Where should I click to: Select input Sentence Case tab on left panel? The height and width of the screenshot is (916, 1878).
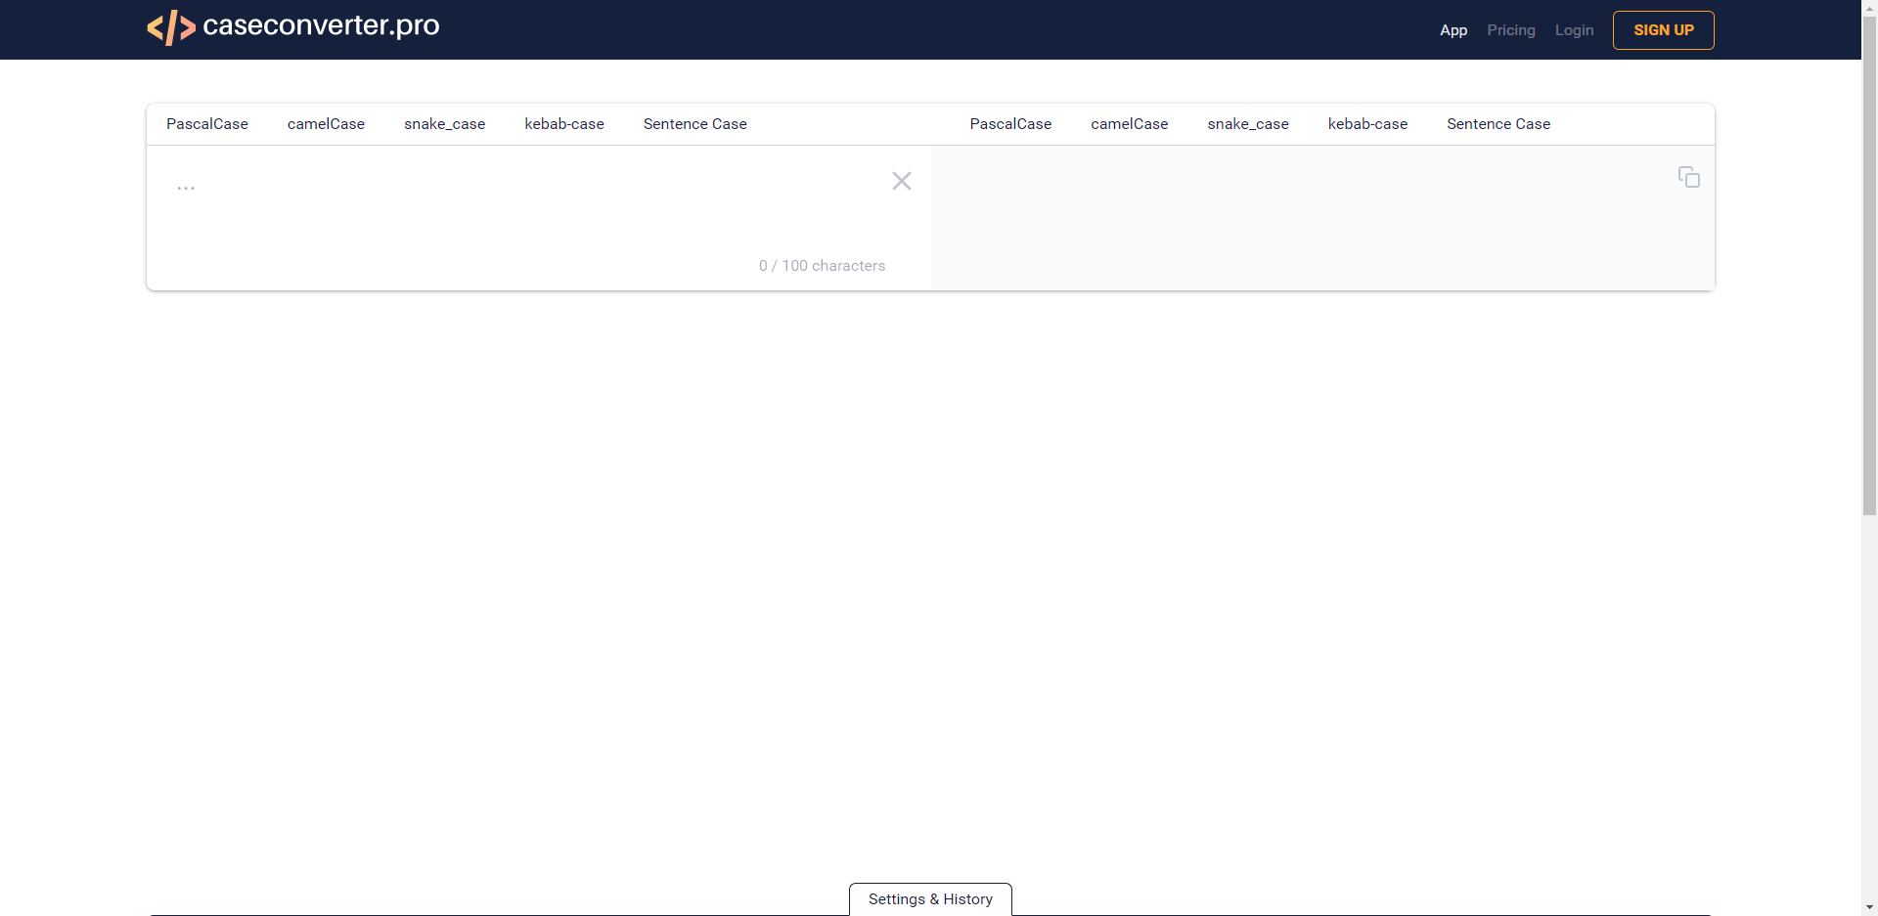point(695,124)
